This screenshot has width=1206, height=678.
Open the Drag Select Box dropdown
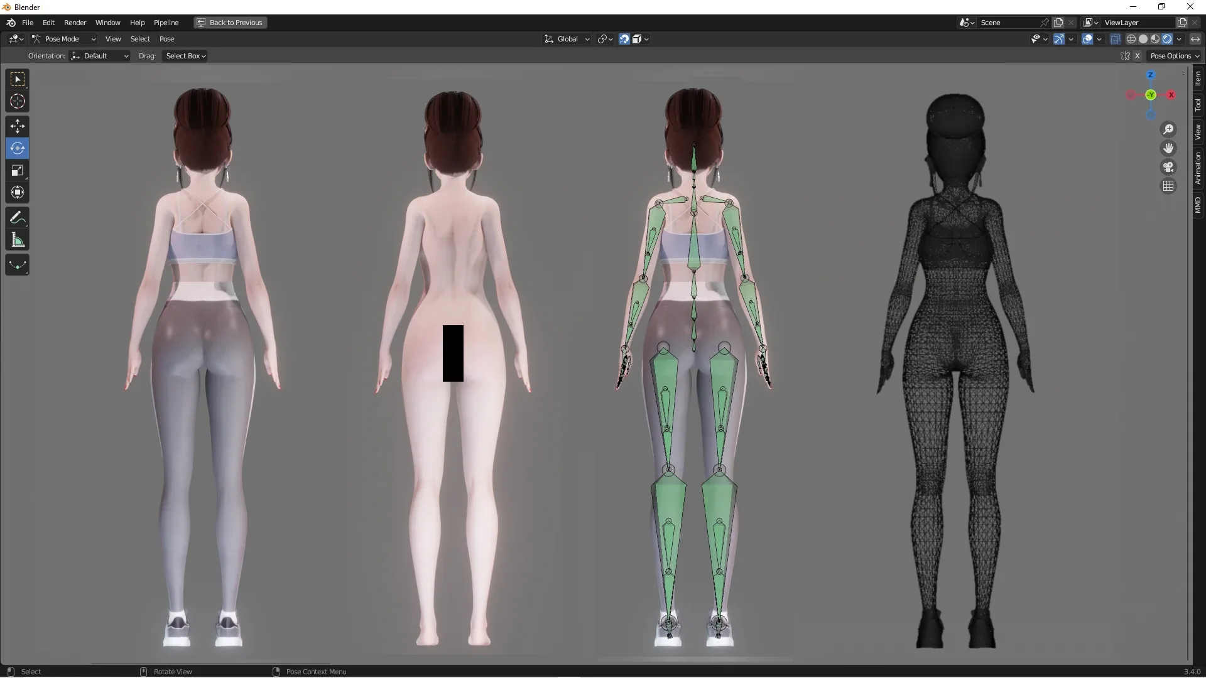[184, 55]
